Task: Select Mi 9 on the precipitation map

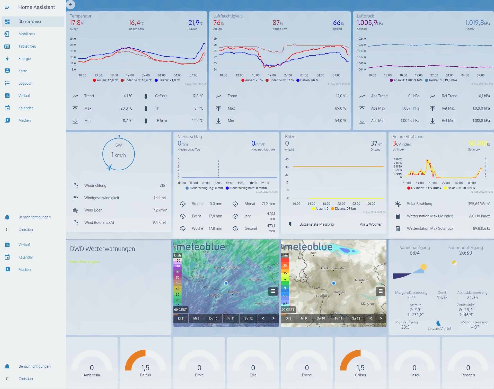Action: coord(304,319)
